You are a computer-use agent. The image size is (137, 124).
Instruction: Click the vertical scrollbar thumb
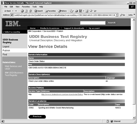point(134,63)
